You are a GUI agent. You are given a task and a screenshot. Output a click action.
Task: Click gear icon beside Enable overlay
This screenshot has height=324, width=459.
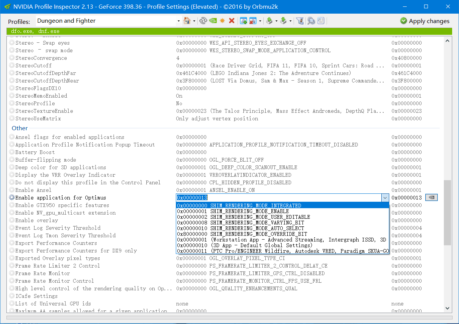tap(12, 220)
